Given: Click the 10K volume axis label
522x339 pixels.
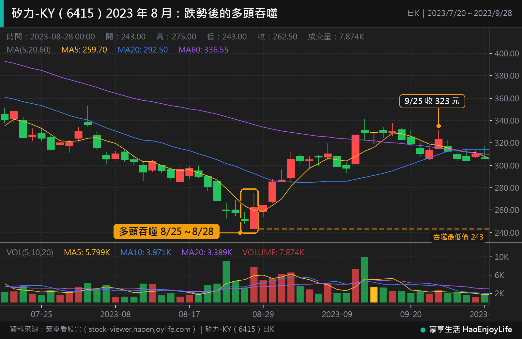Looking at the screenshot, I should click(x=501, y=257).
